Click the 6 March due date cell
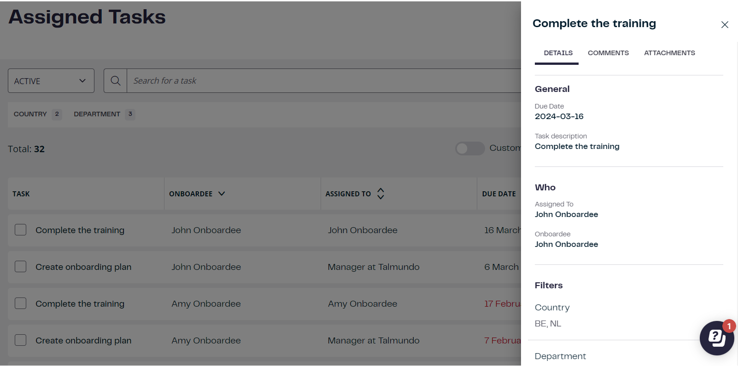This screenshot has width=738, height=366. [x=501, y=267]
